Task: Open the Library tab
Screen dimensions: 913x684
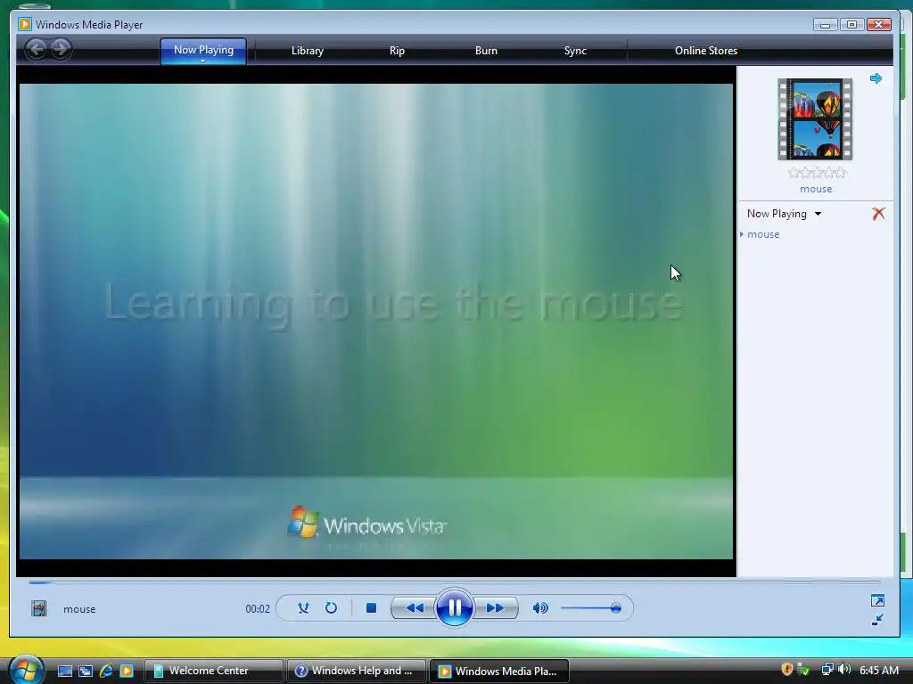Action: click(308, 51)
